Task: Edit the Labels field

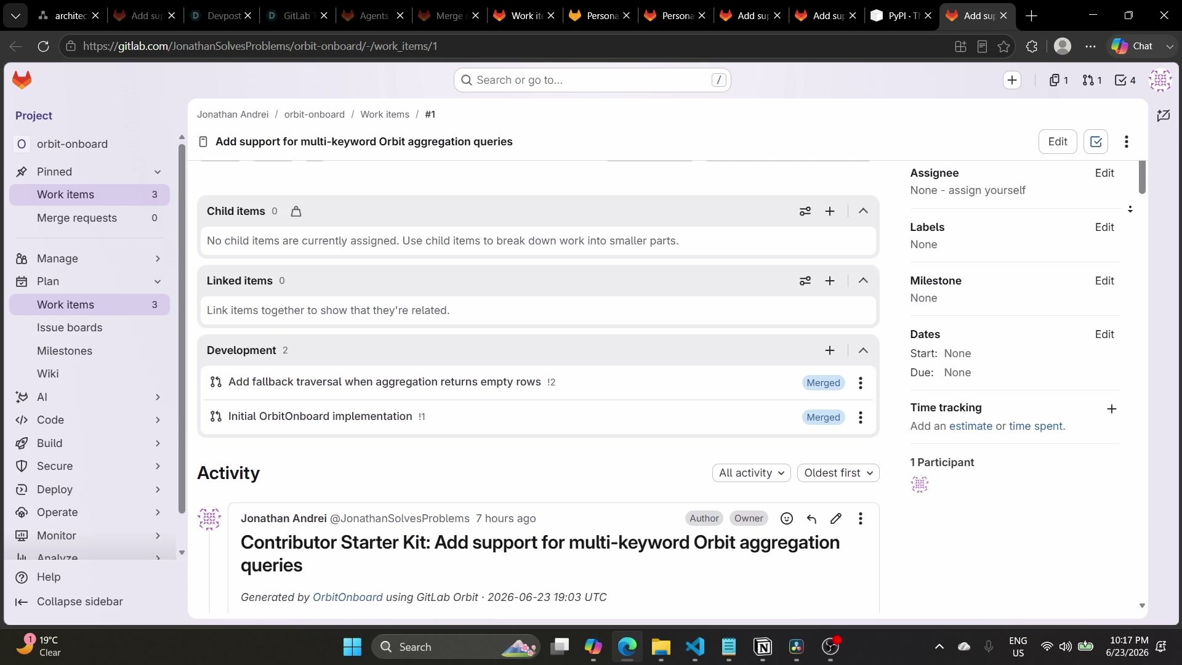Action: click(1104, 227)
